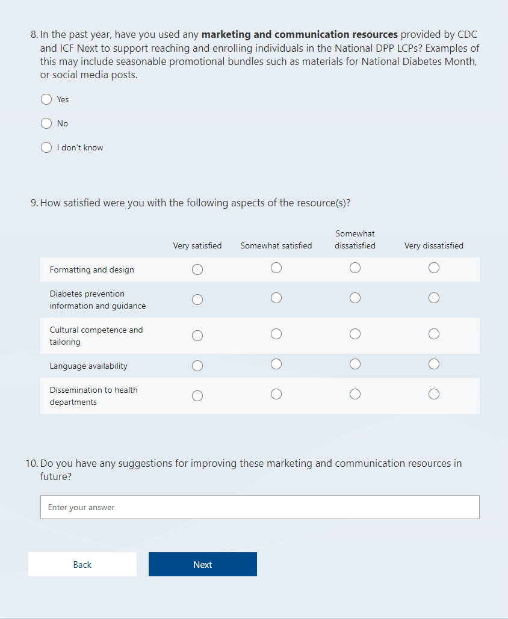508x619 pixels.
Task: Mark Formatting and design Very dissatisfied
Action: click(x=434, y=268)
